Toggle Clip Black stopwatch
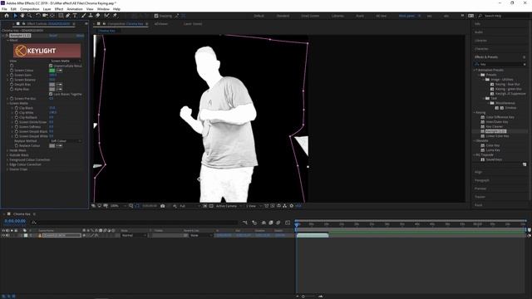 coord(17,108)
